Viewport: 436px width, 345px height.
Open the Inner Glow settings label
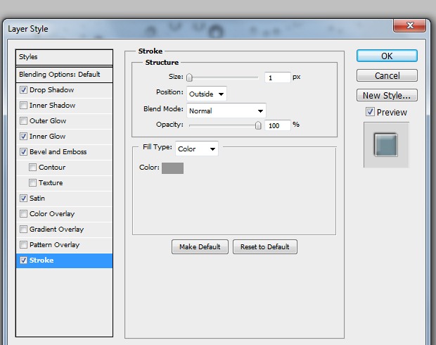48,137
